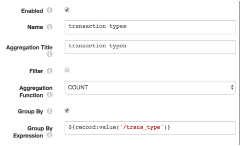Viewport: 240px width, 146px height.
Task: Click the dropdown arrows on COUNT selector
Action: 232,87
